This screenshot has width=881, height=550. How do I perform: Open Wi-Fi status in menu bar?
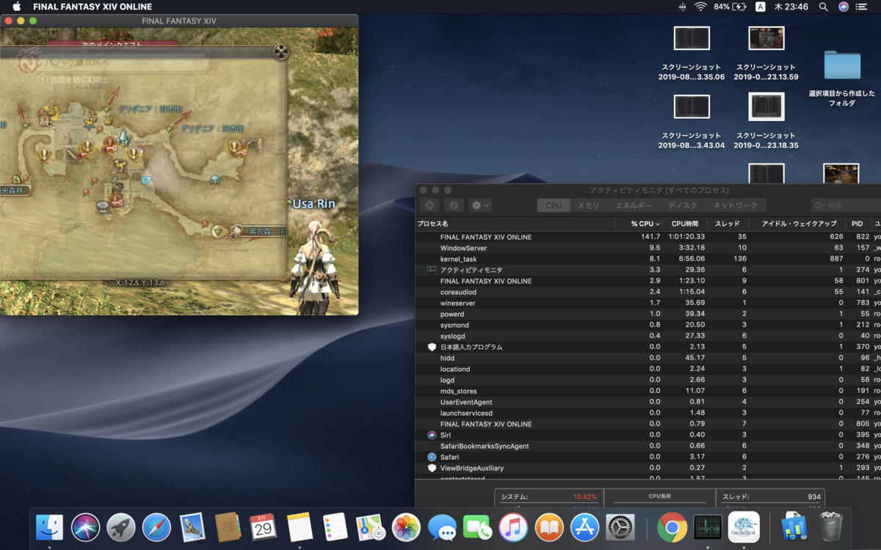click(x=700, y=7)
